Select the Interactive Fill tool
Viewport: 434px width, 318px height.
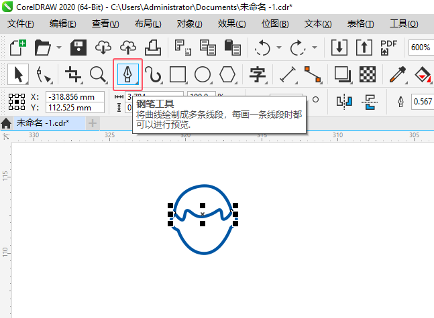pos(423,74)
